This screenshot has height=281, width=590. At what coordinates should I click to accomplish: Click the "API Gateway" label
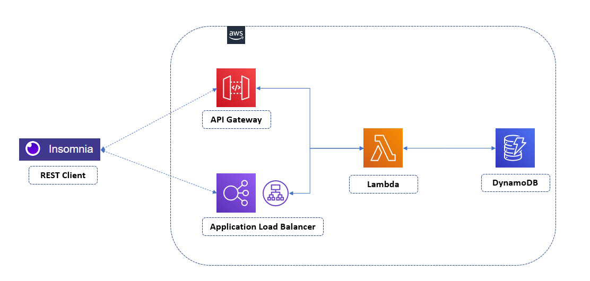point(236,120)
